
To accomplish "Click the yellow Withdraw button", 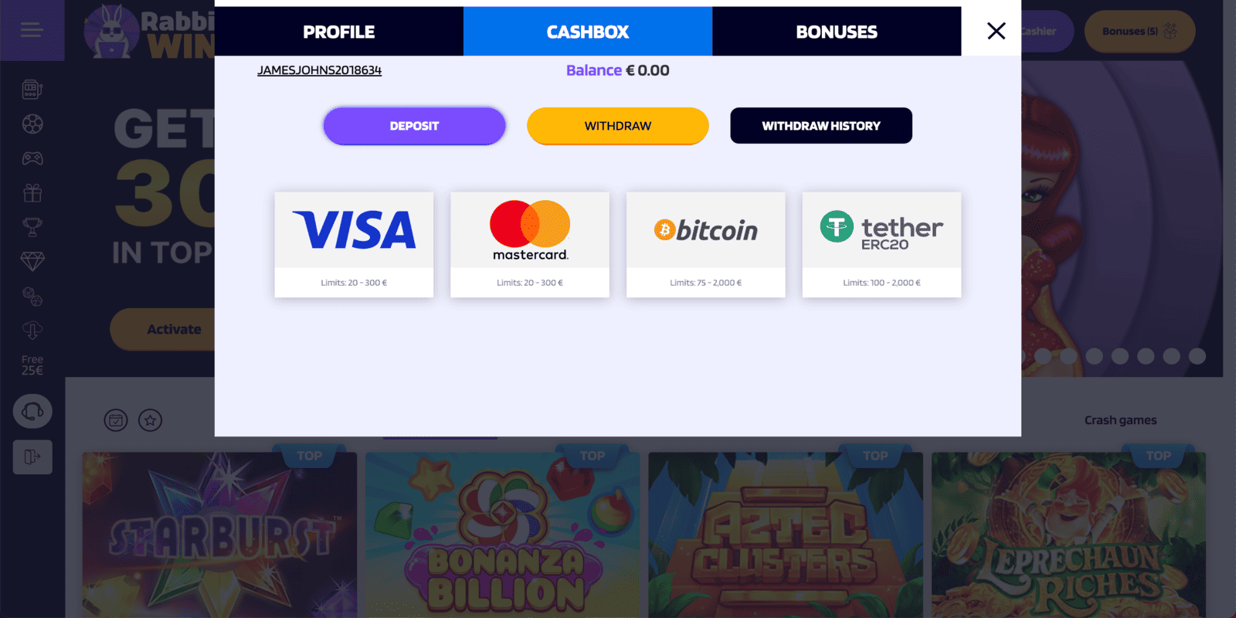I will [617, 126].
